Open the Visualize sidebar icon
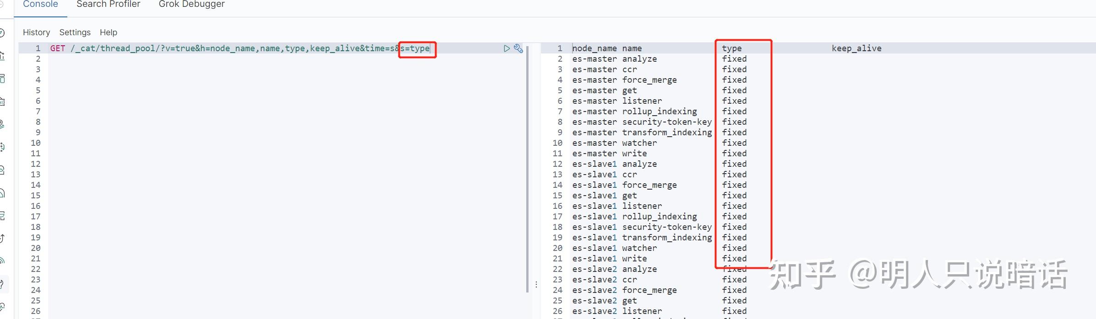The height and width of the screenshot is (319, 1096). coord(2,56)
